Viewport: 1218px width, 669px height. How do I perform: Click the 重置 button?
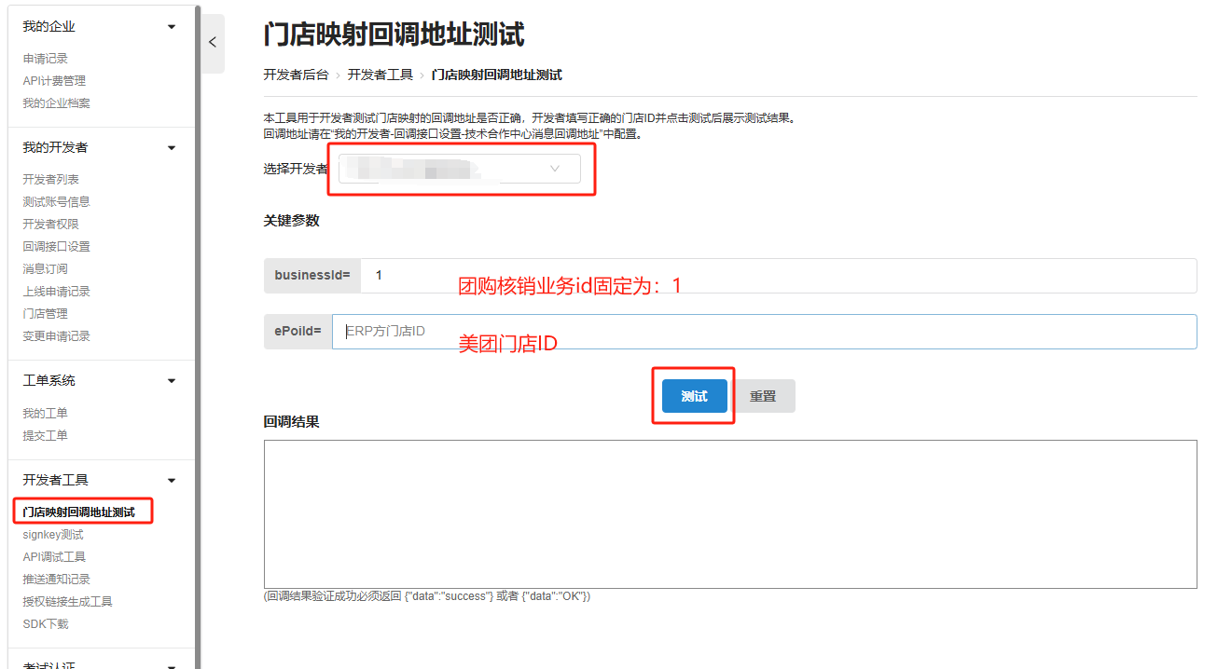point(763,396)
